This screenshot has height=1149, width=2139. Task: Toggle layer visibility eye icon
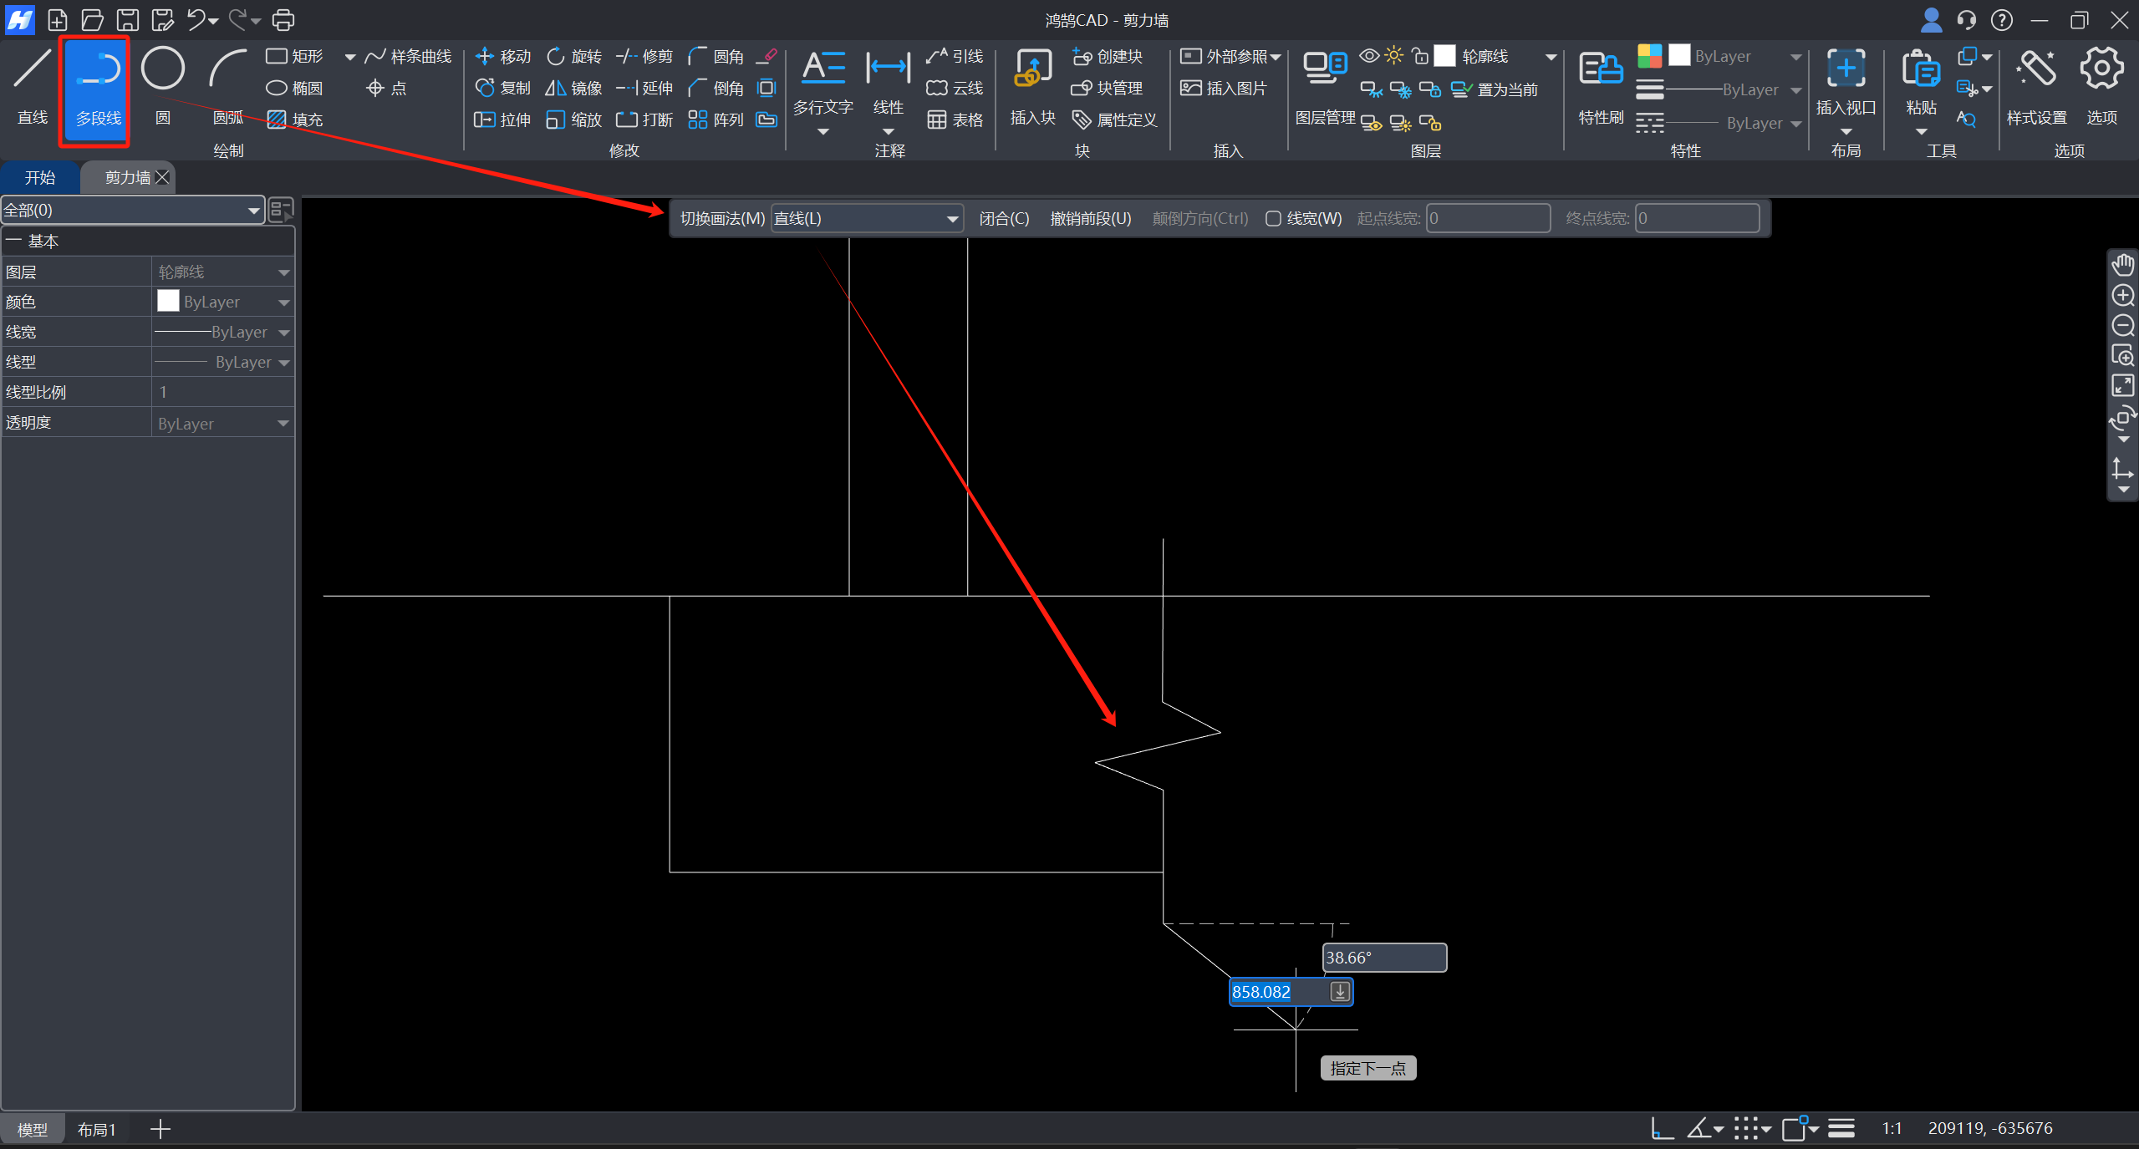(1368, 56)
